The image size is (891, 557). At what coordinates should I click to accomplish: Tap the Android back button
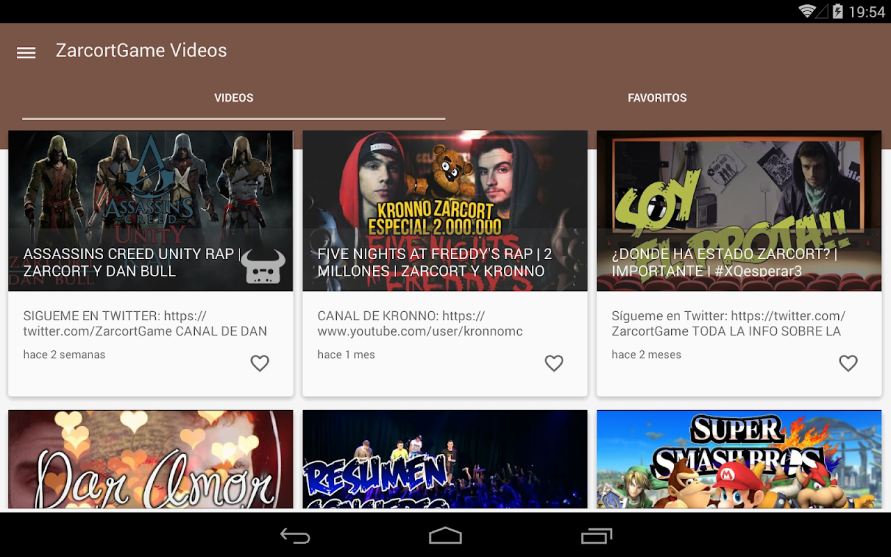tap(295, 535)
